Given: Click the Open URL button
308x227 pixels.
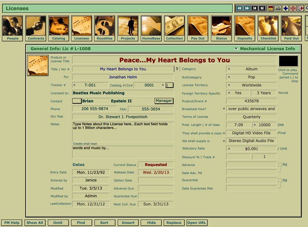Looking at the screenshot, I should [197, 223].
